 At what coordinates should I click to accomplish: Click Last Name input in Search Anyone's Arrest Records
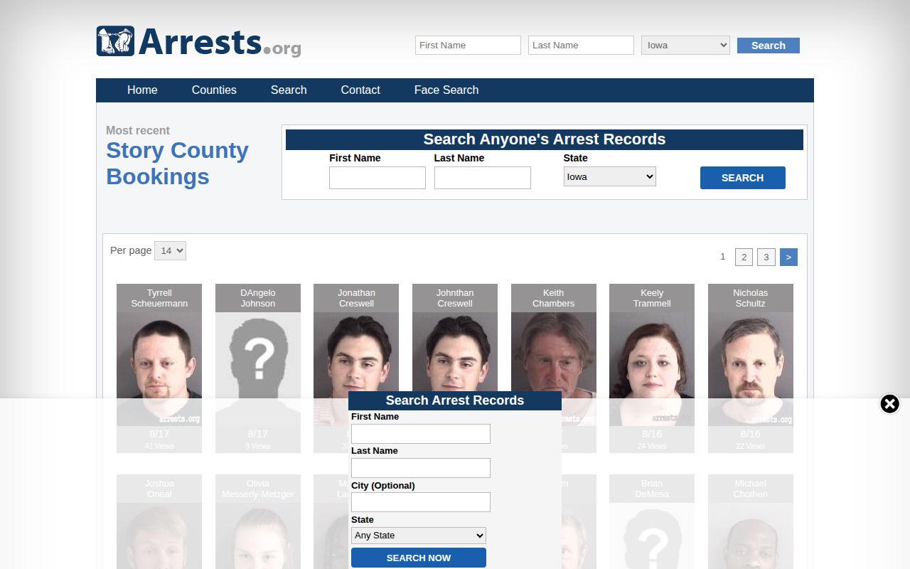click(483, 178)
